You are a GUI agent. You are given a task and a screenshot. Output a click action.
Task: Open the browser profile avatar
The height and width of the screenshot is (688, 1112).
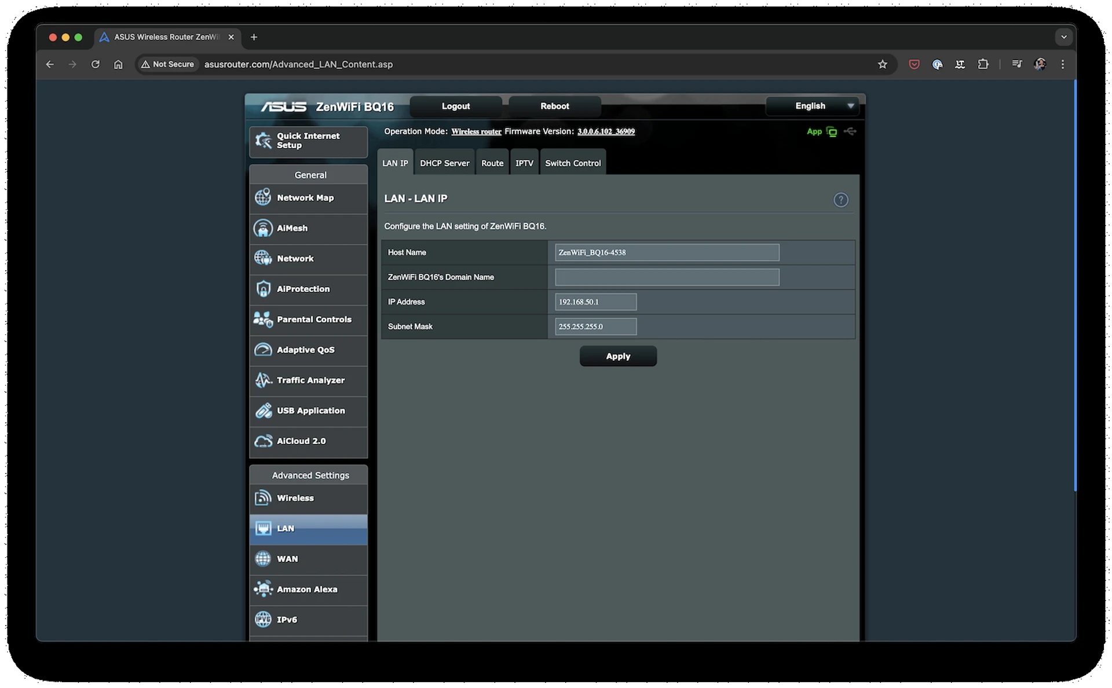[1040, 64]
